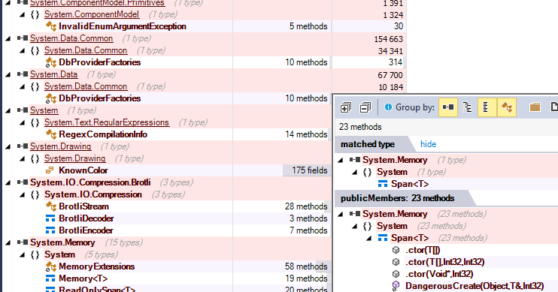Click the Memory<T> struct icon
This screenshot has width=558, height=292.
coord(50,278)
